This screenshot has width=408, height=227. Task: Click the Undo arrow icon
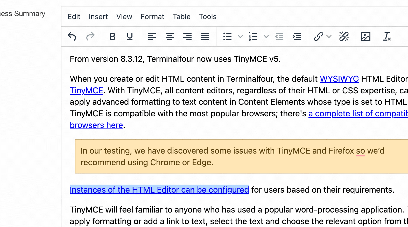pos(72,36)
